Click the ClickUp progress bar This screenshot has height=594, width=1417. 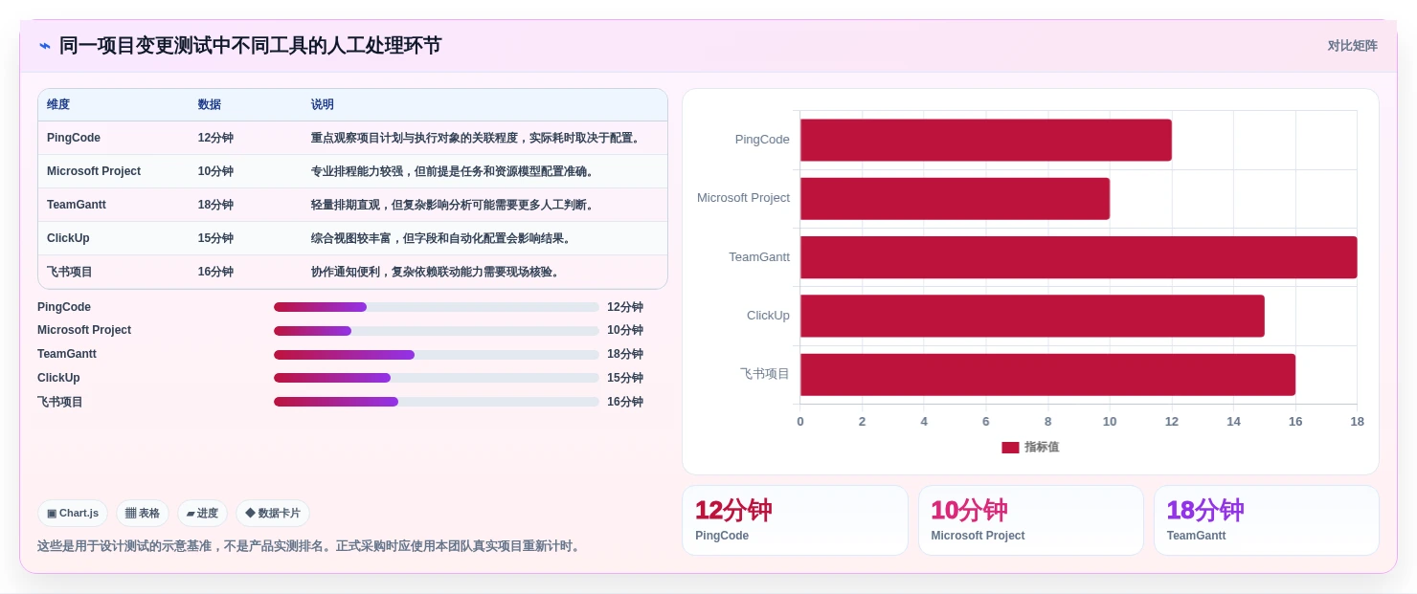(x=437, y=378)
